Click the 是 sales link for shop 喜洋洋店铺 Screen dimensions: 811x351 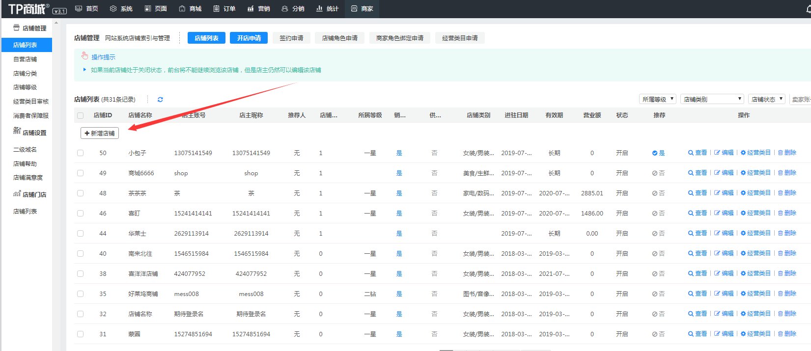point(399,274)
